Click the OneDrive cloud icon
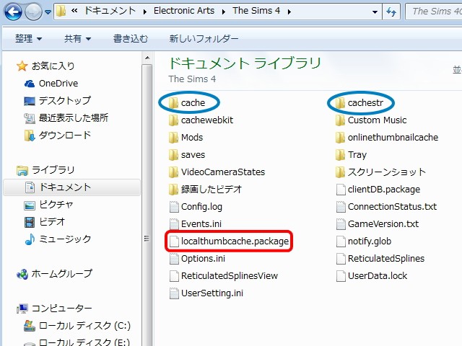 click(30, 84)
